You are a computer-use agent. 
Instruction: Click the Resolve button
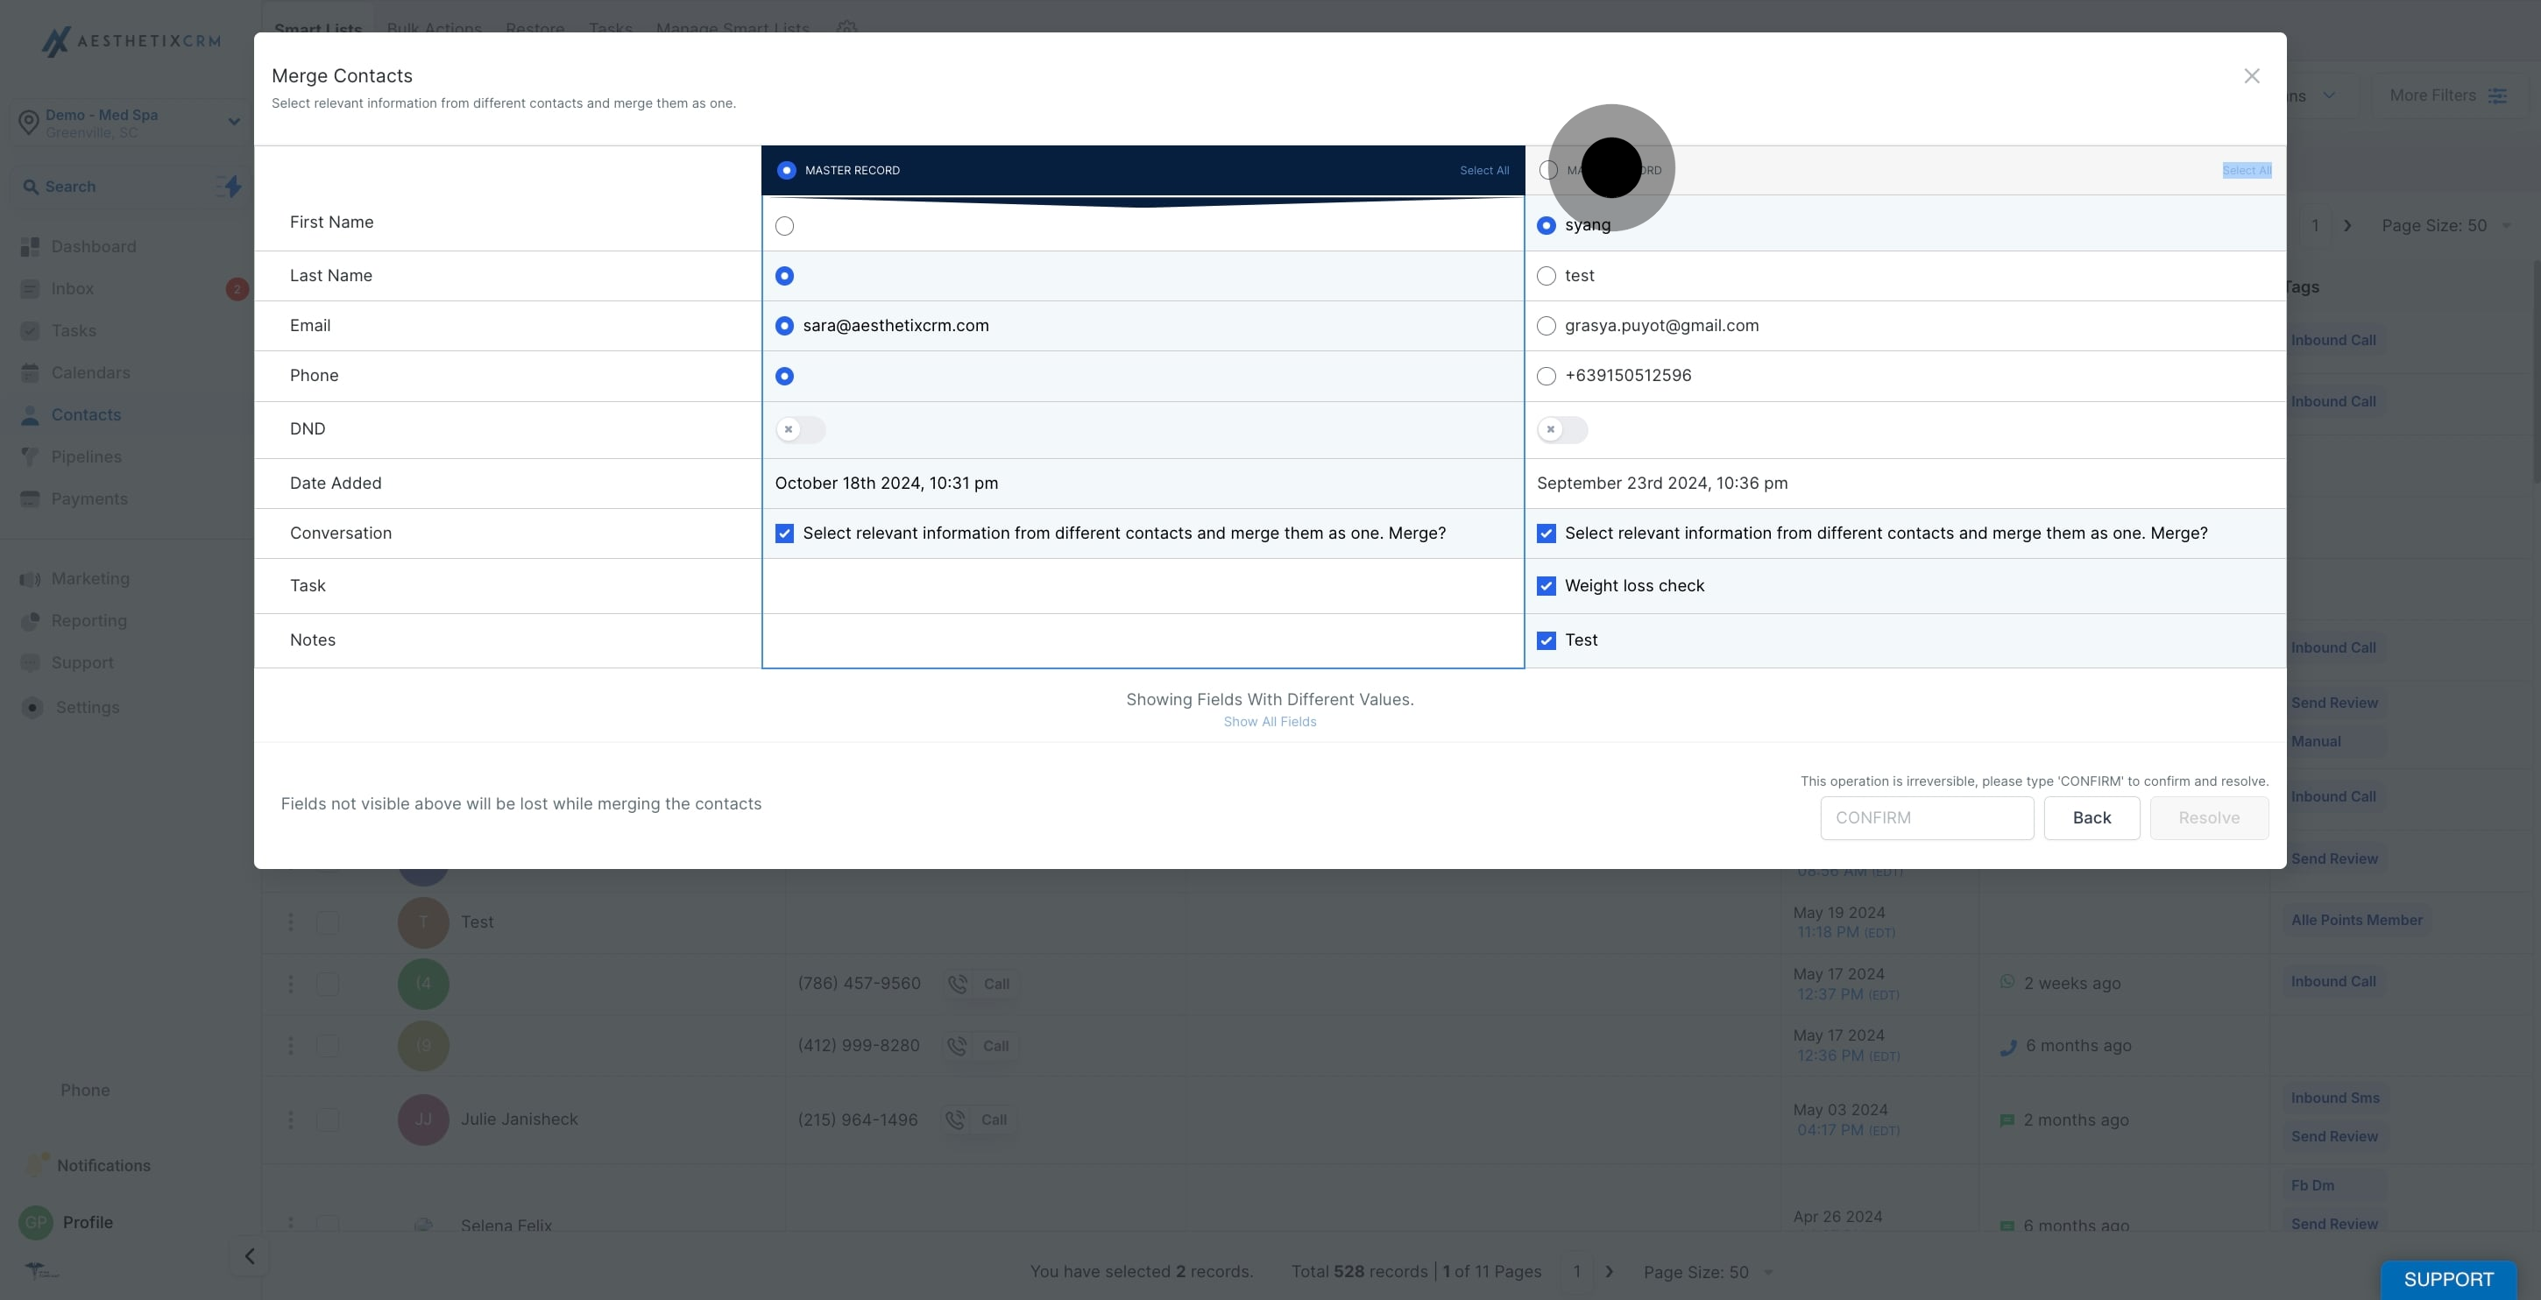[x=2209, y=817]
